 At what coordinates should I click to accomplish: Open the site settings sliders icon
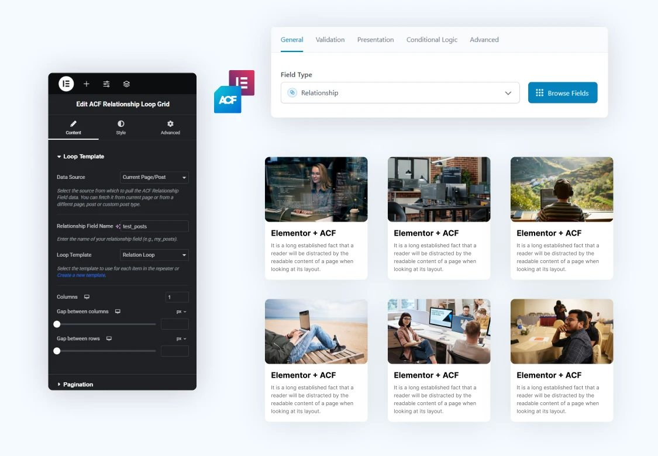[106, 84]
